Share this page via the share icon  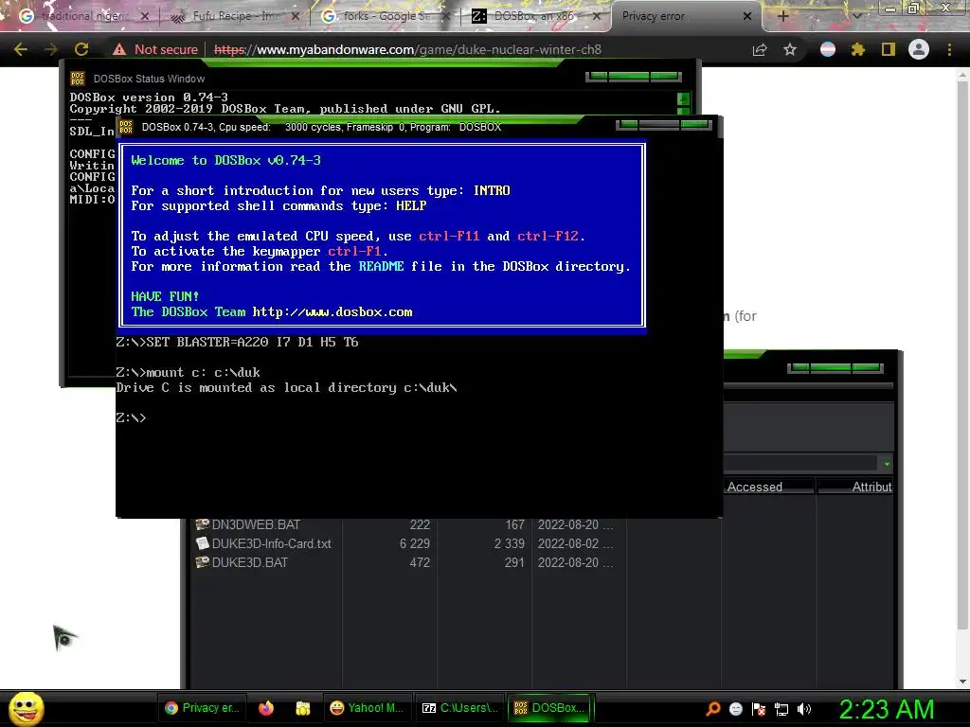point(760,49)
